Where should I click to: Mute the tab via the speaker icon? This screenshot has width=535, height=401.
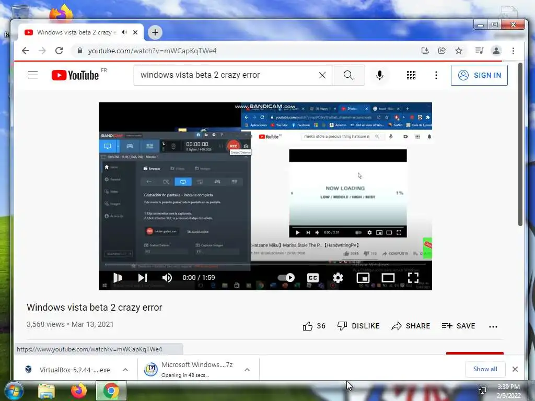(x=124, y=32)
